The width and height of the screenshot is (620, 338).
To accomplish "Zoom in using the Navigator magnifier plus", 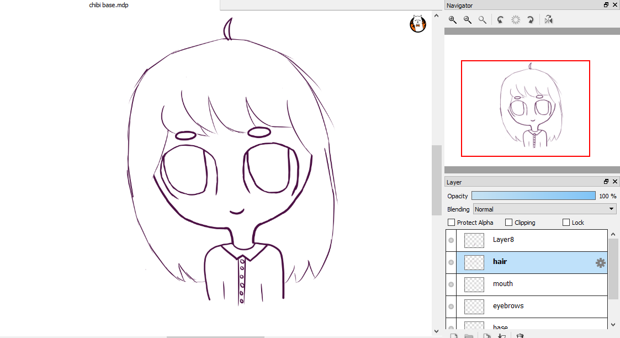I will coord(453,20).
